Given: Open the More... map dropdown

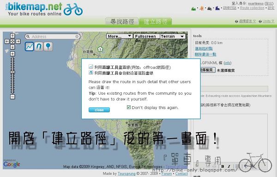Looking at the screenshot, I should click(120, 36).
